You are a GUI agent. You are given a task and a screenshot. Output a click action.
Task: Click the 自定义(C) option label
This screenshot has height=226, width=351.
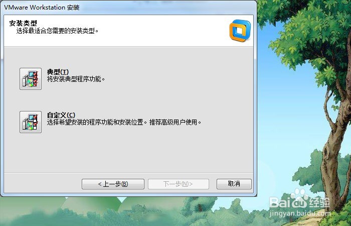(61, 115)
